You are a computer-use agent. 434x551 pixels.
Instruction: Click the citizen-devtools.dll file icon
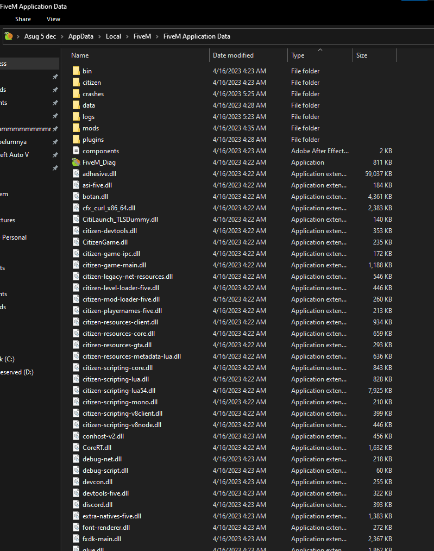click(76, 231)
